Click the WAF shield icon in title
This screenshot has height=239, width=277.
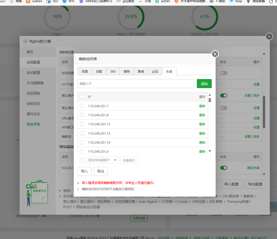click(25, 41)
